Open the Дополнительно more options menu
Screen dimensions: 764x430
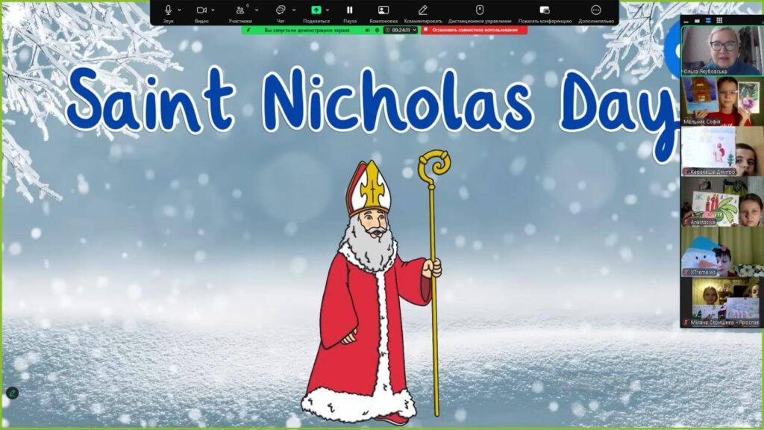pos(595,10)
